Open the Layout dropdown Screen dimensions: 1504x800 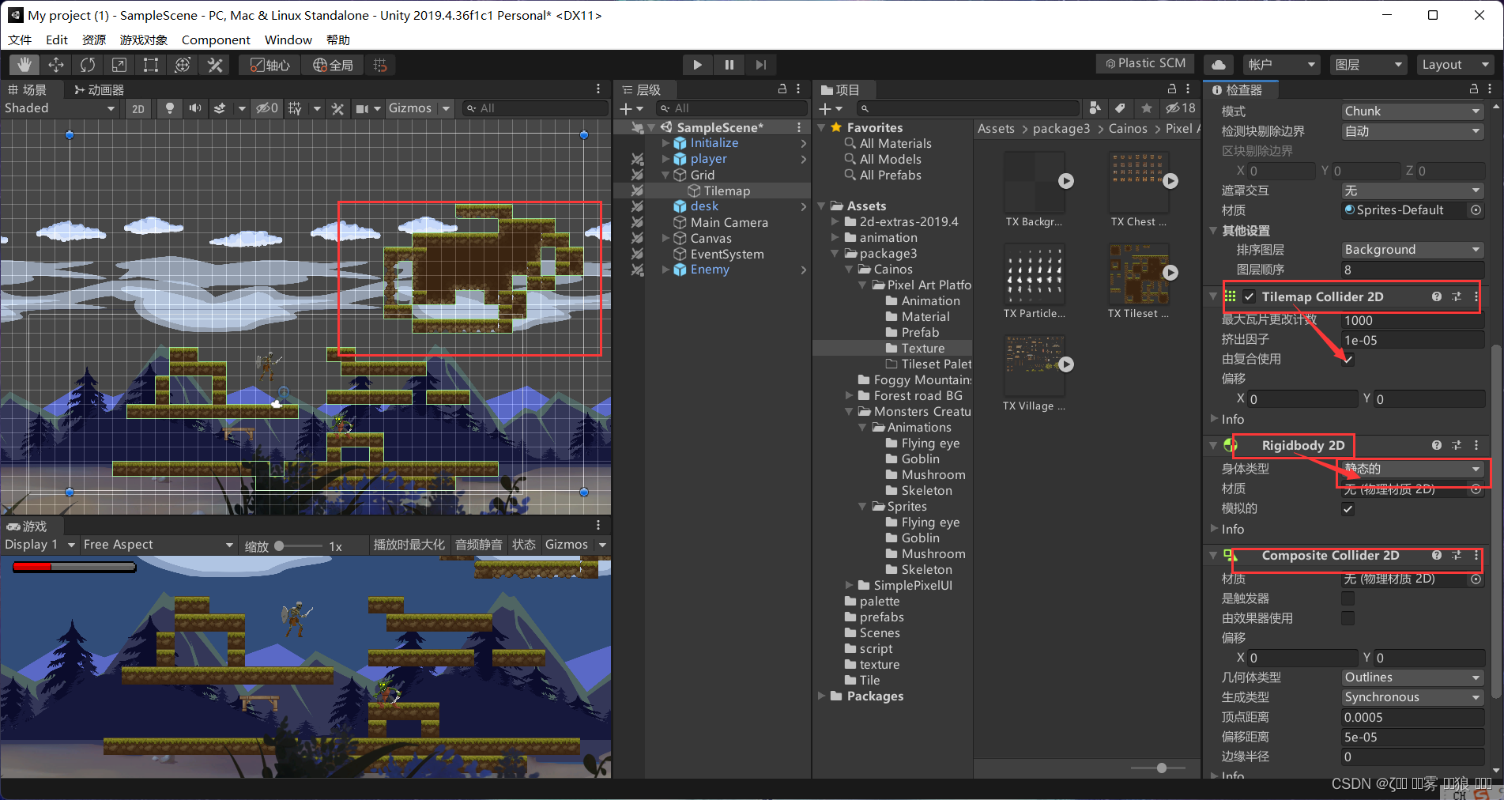pos(1454,65)
